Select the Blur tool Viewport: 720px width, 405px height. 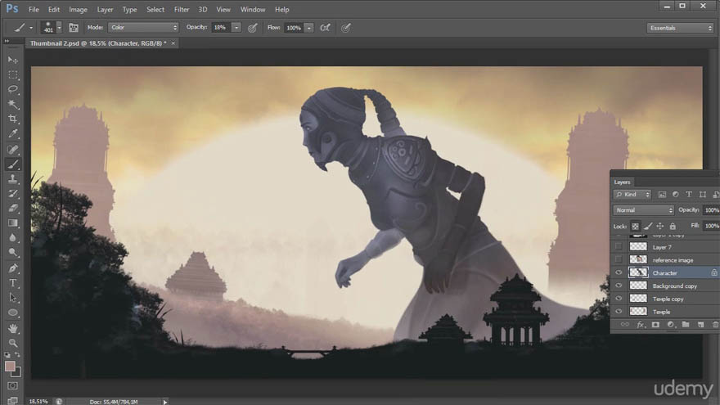[13, 238]
